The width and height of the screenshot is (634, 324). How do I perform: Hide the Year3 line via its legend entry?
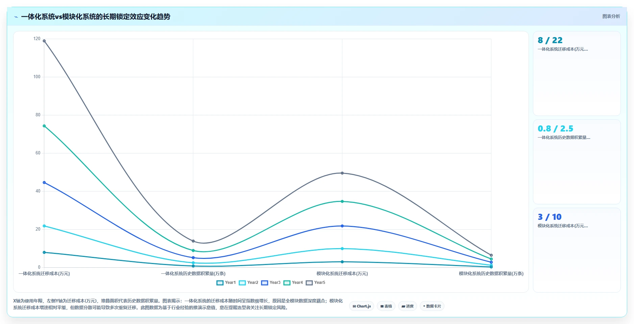271,283
